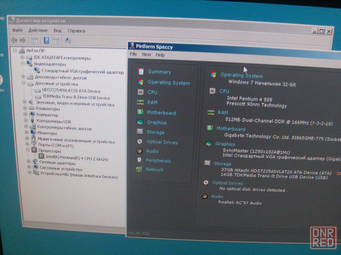Screen dimensions: 341x255
Task: Click Operating System icon in Speccy sidebar
Action: click(141, 82)
